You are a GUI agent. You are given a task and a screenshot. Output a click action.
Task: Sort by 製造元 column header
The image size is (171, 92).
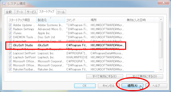click(51, 20)
